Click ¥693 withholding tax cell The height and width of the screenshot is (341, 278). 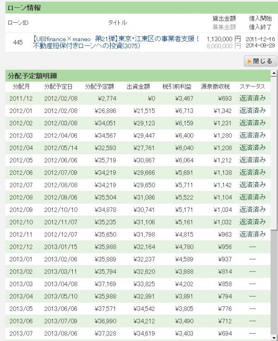point(225,99)
